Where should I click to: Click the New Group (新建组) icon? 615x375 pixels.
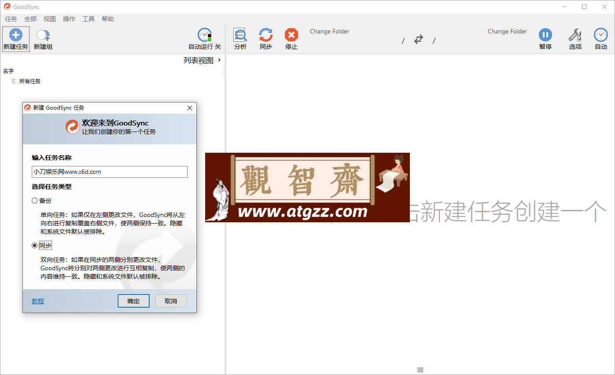click(x=43, y=35)
